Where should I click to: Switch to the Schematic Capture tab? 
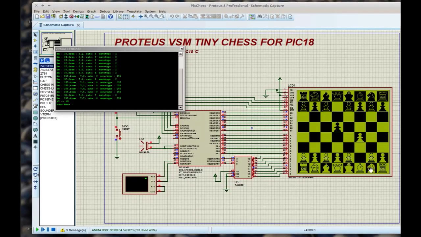(58, 25)
